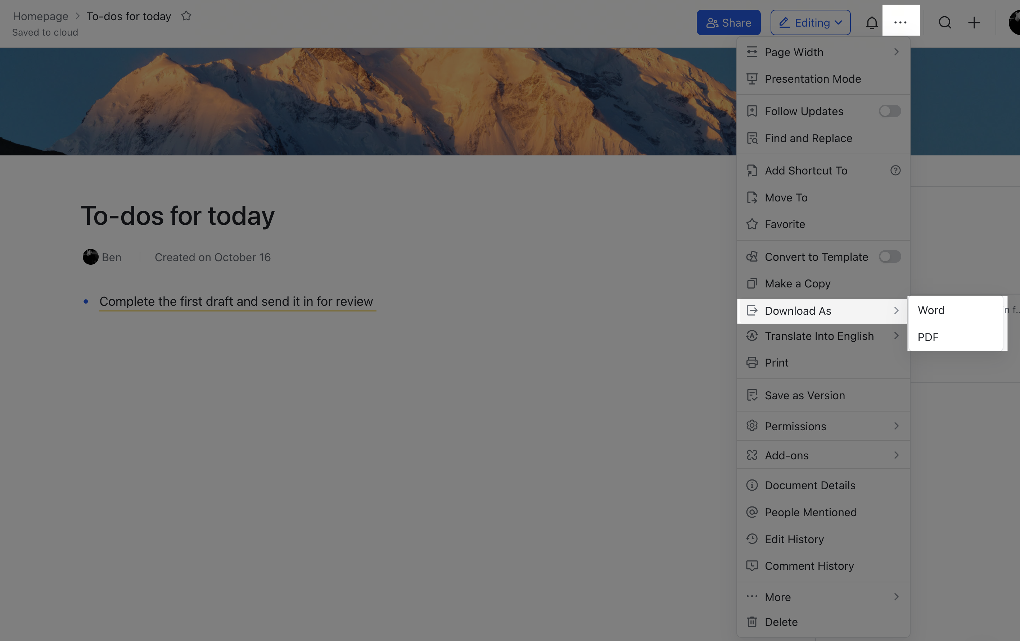Enter Presentation Mode

pyautogui.click(x=812, y=79)
